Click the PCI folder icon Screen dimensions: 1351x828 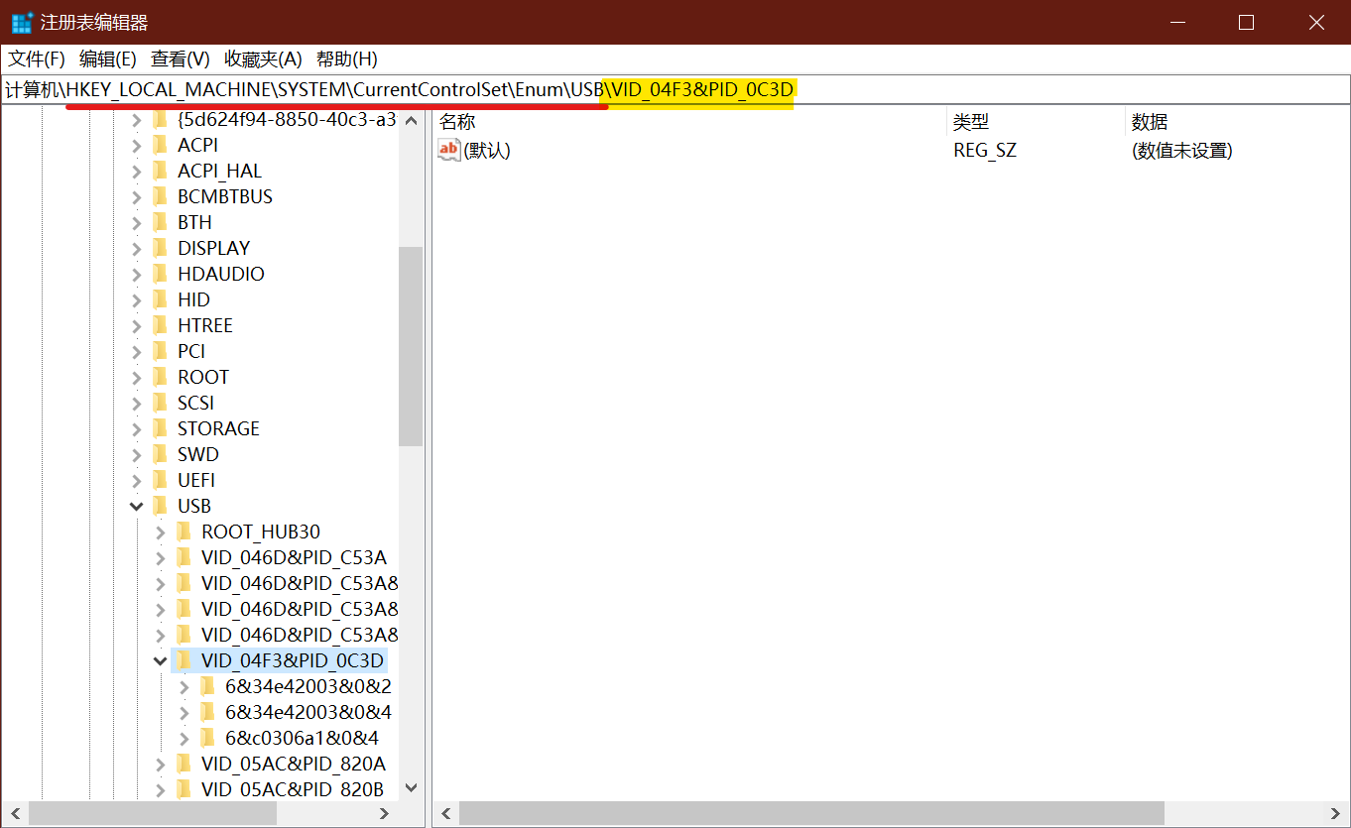(161, 351)
